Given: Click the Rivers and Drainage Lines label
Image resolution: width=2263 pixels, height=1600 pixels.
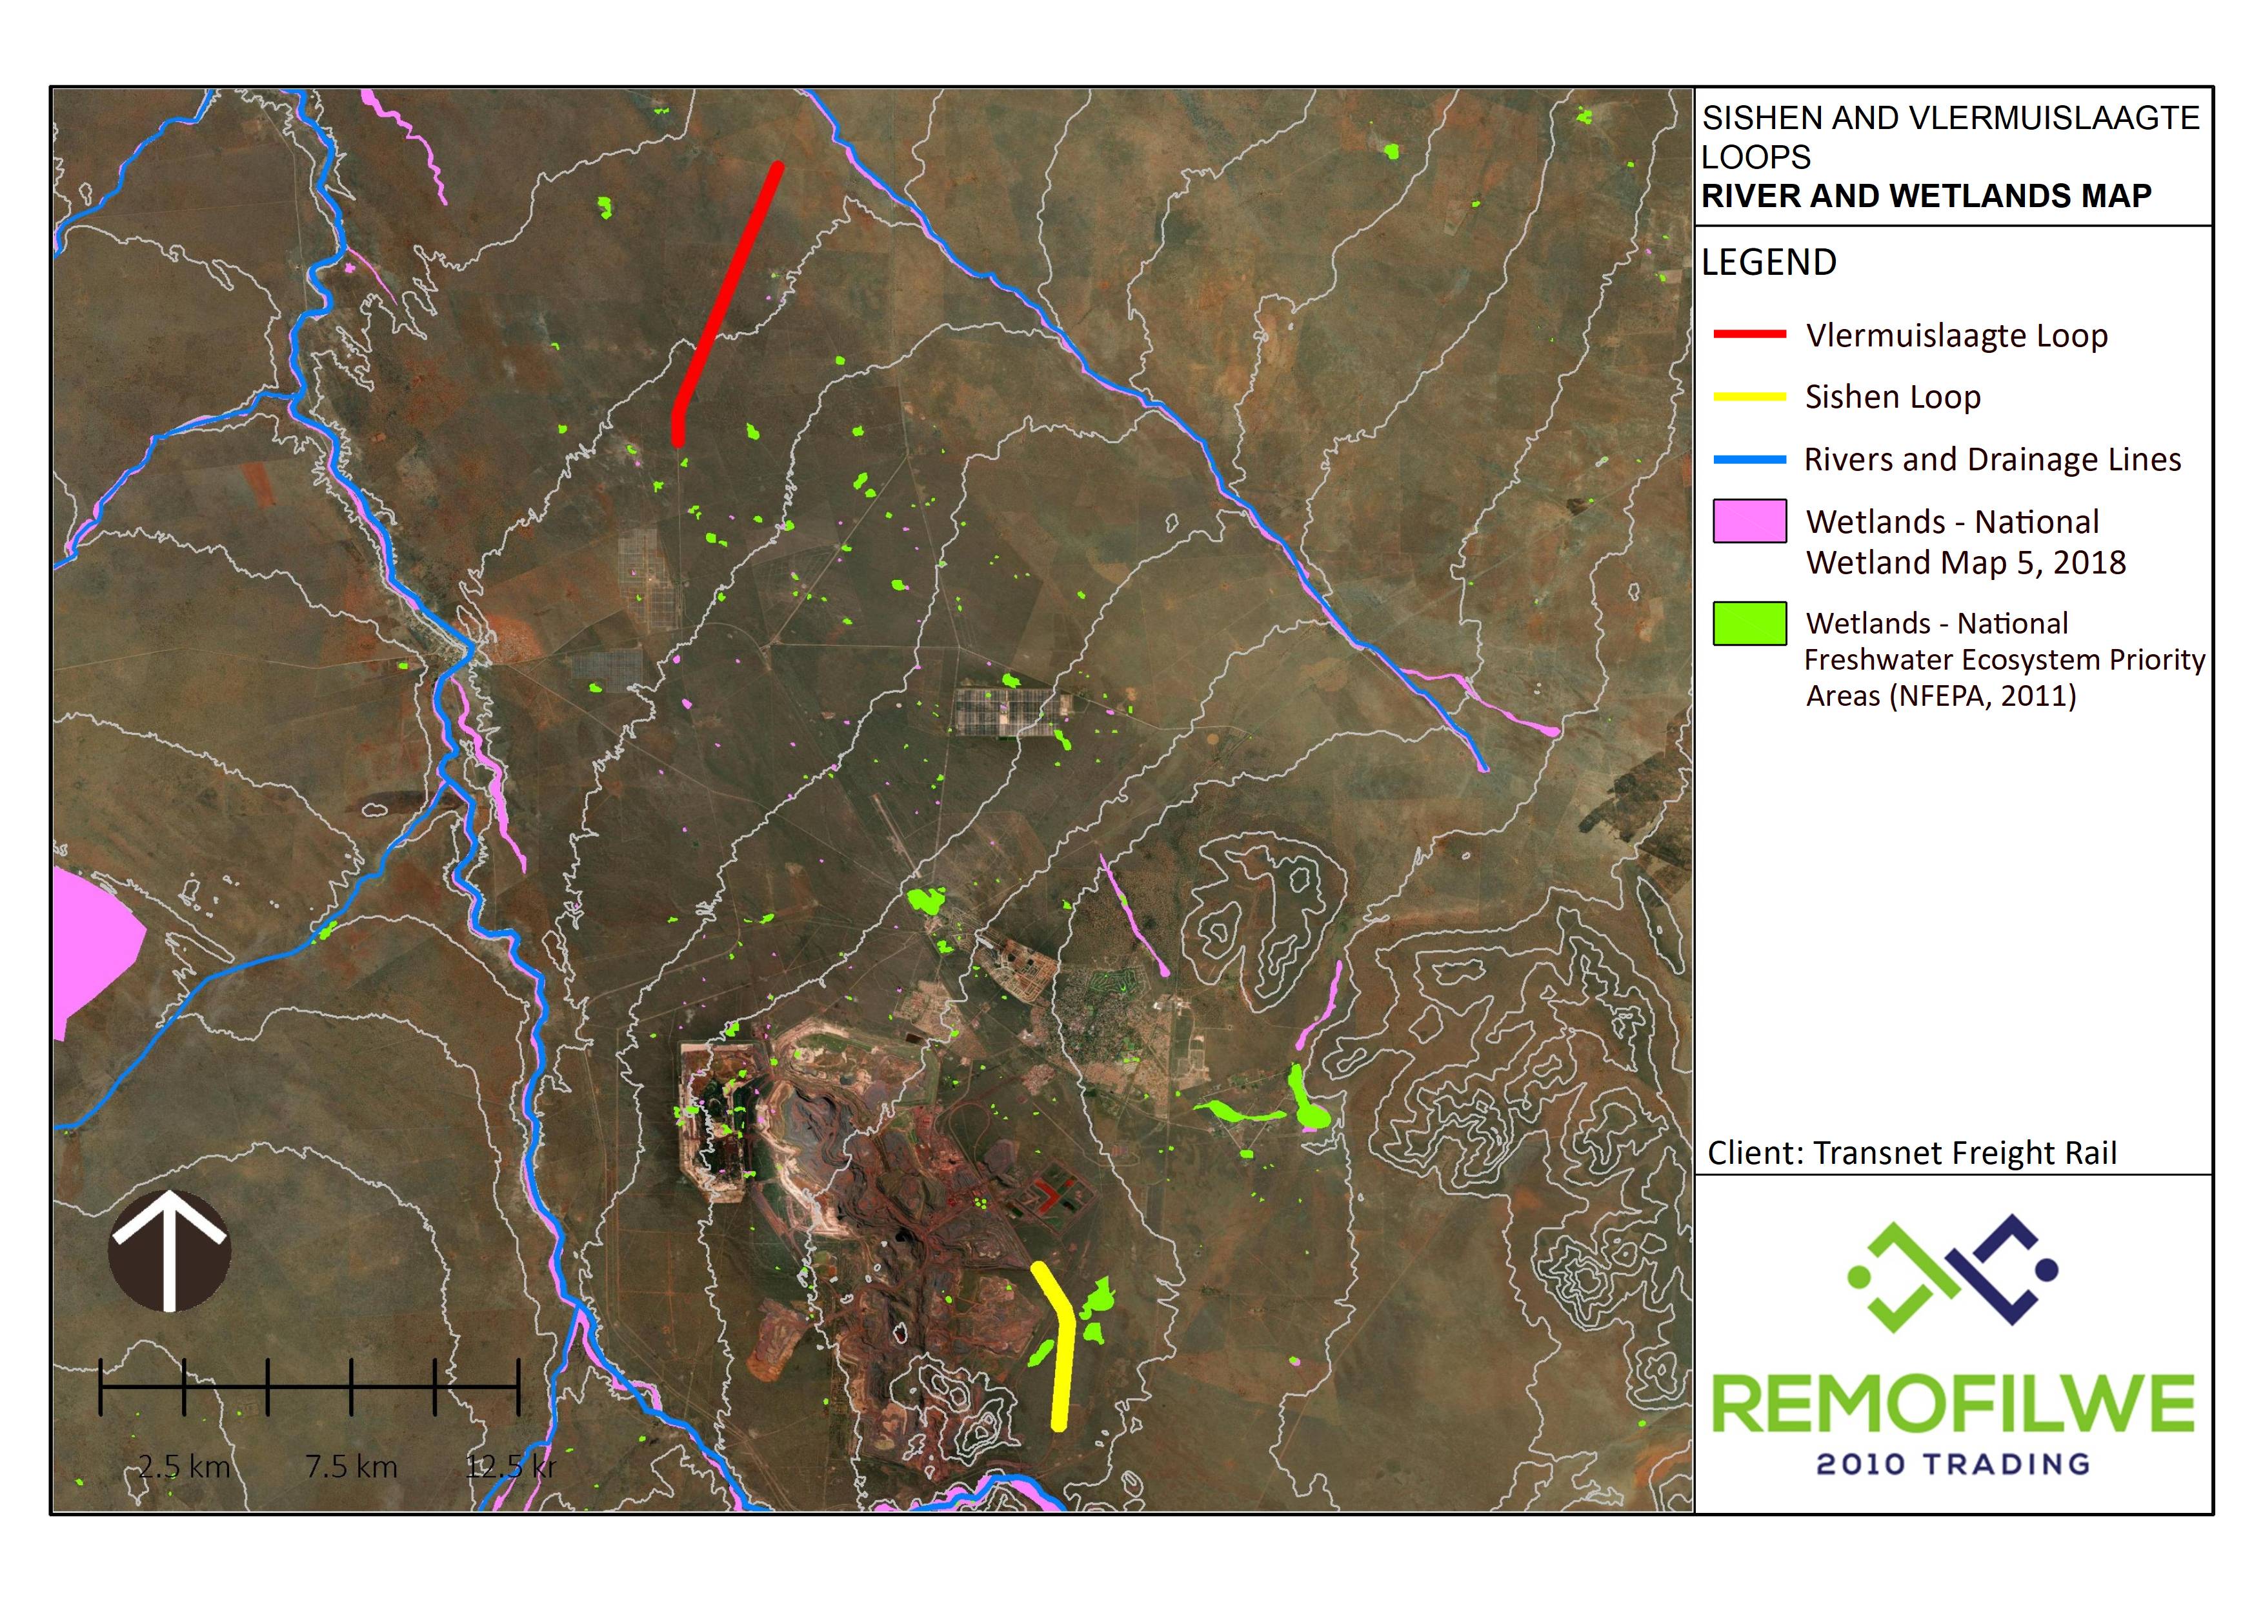Looking at the screenshot, I should coord(1992,459).
